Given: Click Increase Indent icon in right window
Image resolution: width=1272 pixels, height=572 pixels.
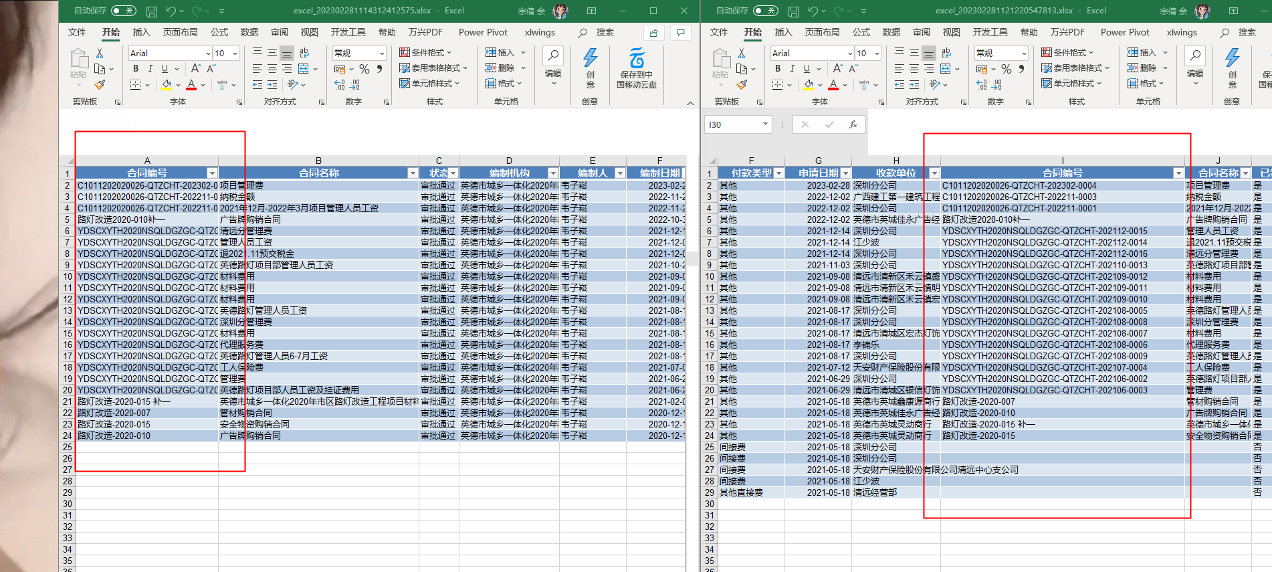Looking at the screenshot, I should [914, 85].
